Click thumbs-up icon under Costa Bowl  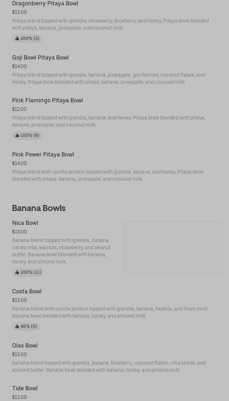pyautogui.click(x=17, y=327)
